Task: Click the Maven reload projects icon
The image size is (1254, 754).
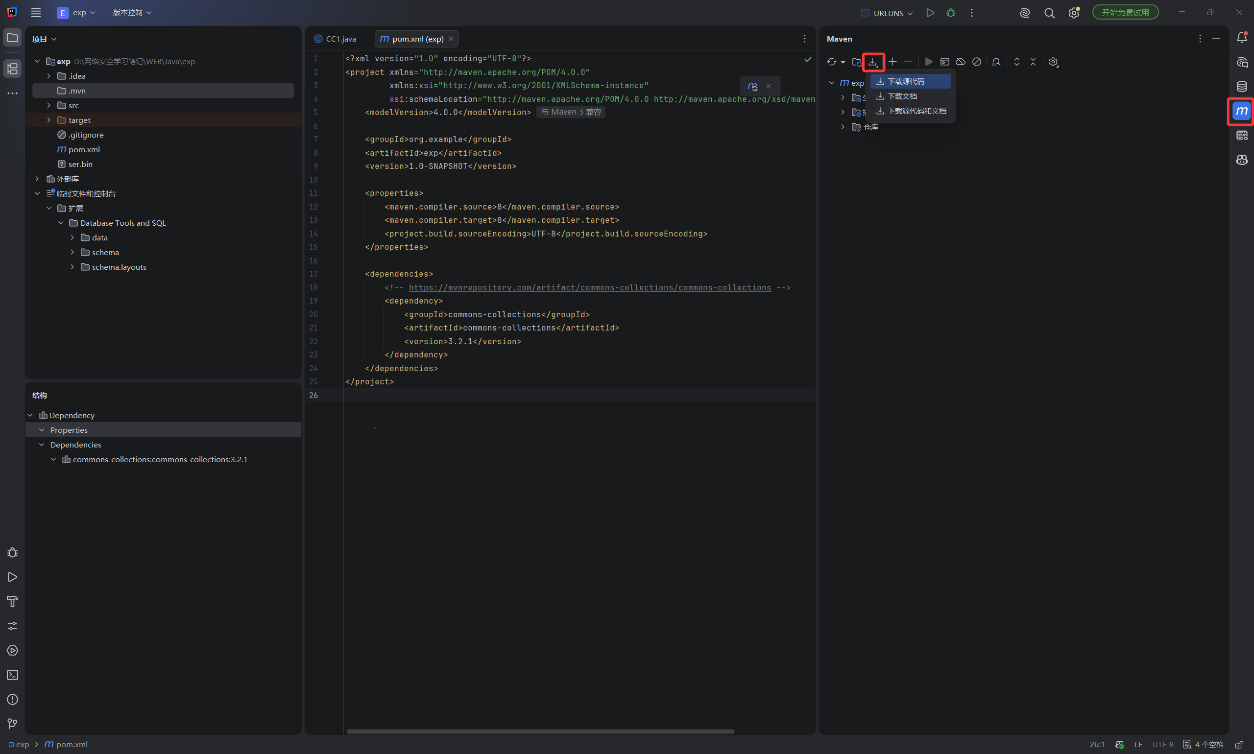Action: 831,62
